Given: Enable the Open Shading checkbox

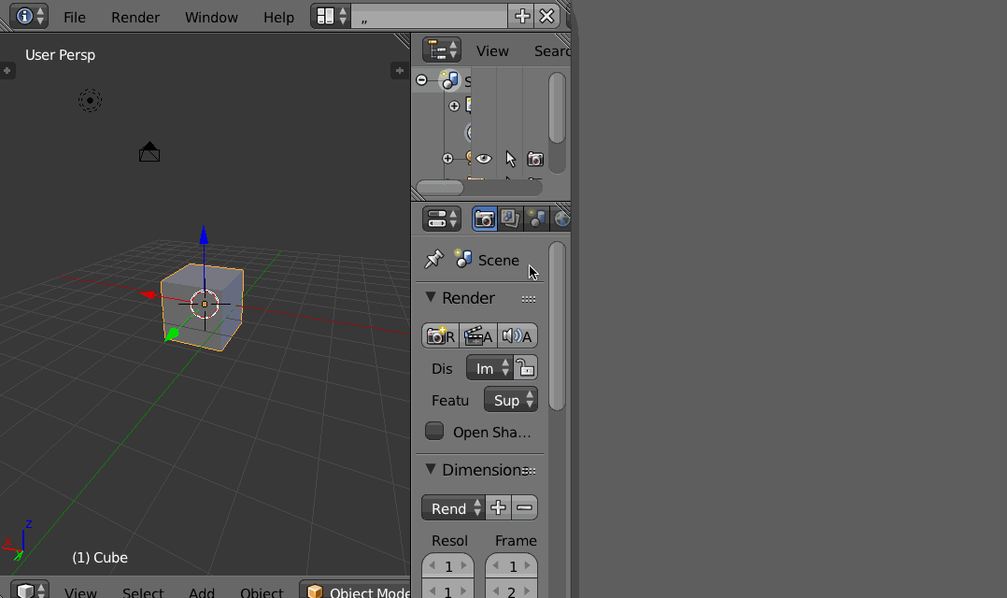Looking at the screenshot, I should pyautogui.click(x=433, y=431).
